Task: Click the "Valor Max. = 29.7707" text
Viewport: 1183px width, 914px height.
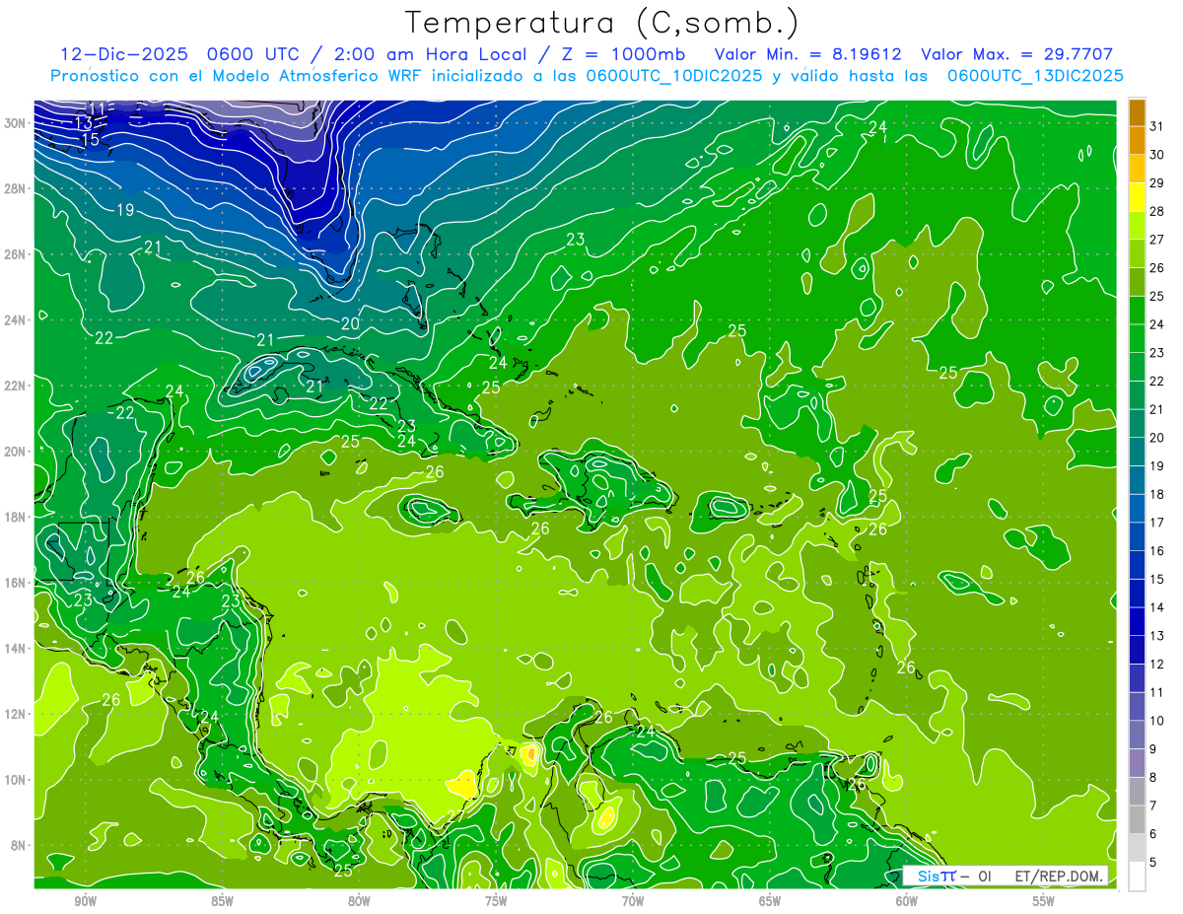Action: coord(1017,54)
